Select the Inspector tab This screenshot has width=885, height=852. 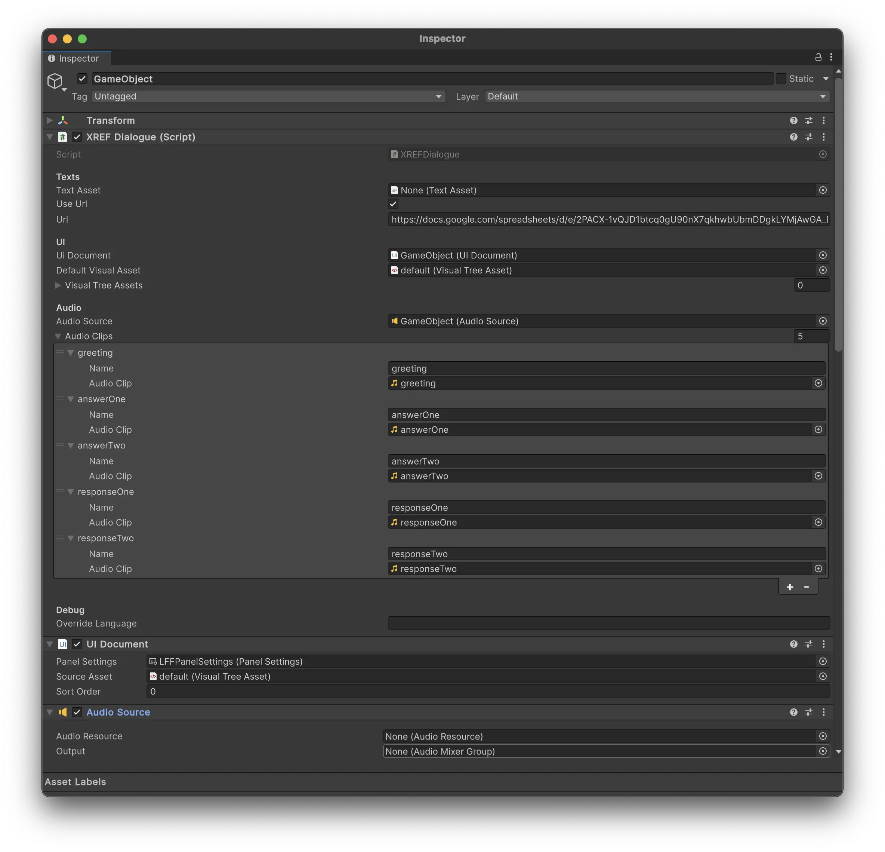(x=77, y=58)
